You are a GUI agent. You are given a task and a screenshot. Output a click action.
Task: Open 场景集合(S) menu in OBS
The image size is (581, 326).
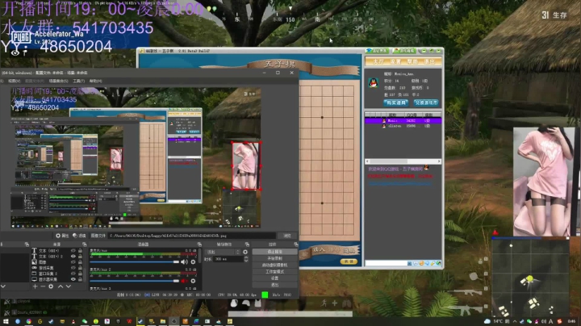click(59, 81)
